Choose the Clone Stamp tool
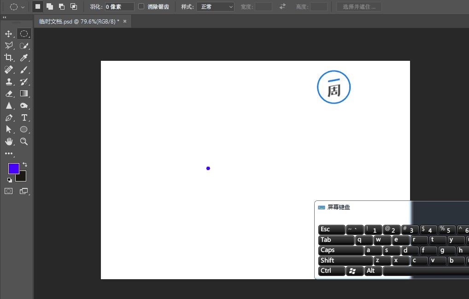The width and height of the screenshot is (469, 299). click(8, 82)
